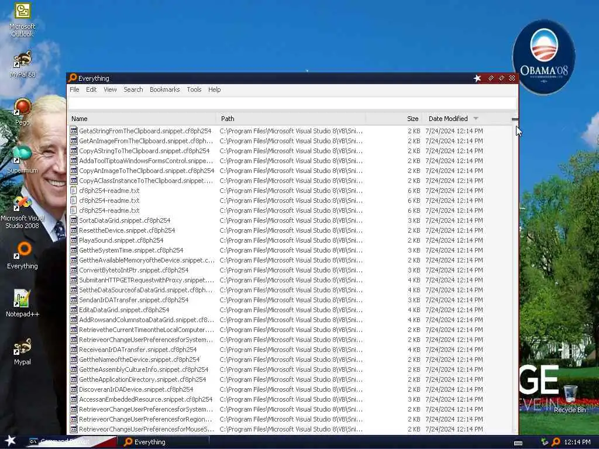Select GetAnImageFromTheClipboard snippet file icon
This screenshot has width=599, height=449.
(74, 141)
